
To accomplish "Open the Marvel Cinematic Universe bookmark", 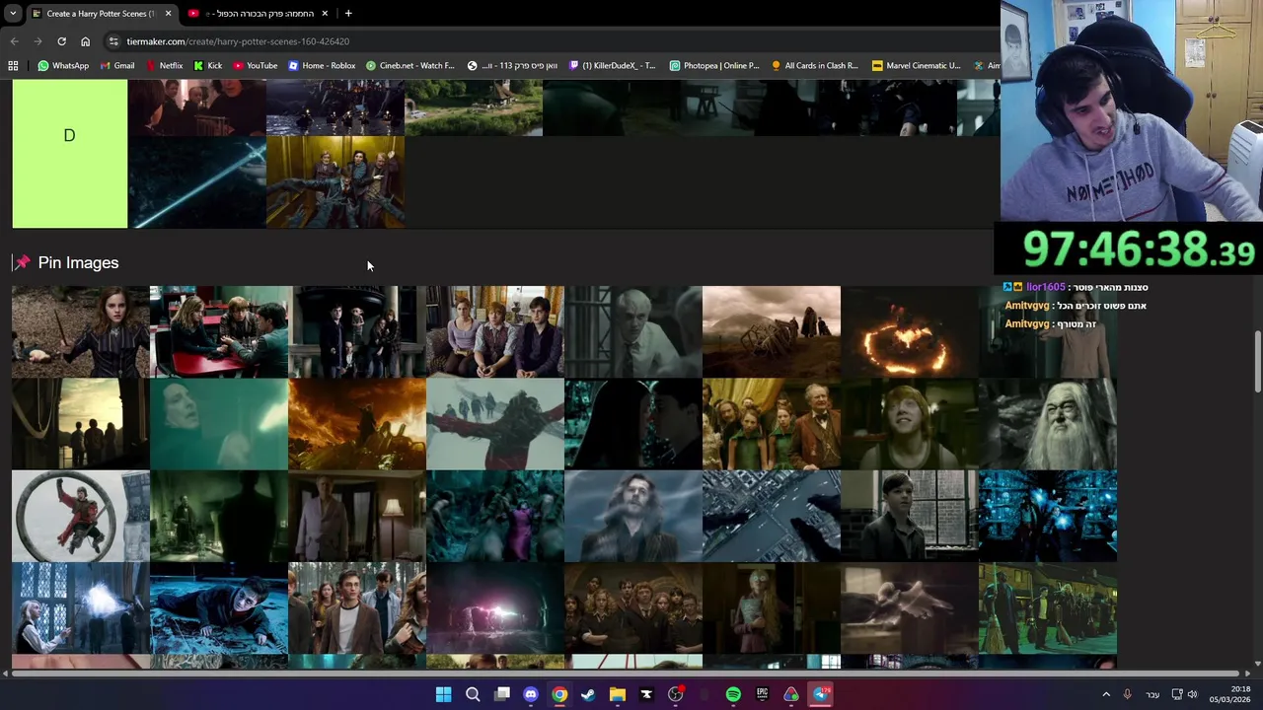I will (916, 65).
